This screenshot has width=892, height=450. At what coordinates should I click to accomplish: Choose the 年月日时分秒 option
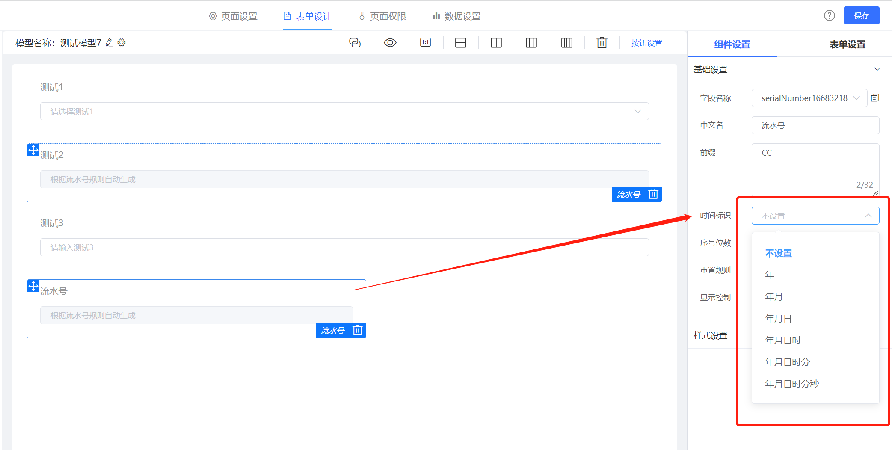[x=815, y=384]
